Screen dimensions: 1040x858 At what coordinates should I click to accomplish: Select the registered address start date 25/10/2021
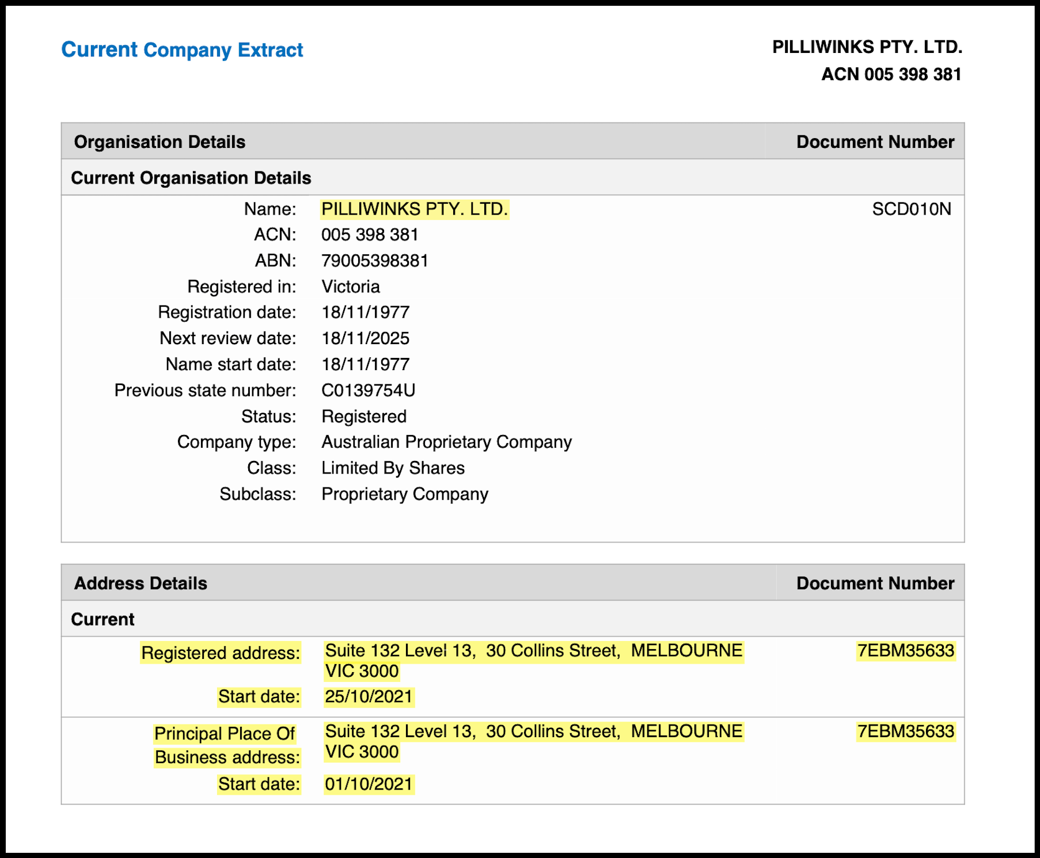tap(369, 697)
